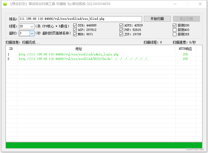Toggle the 探测200 checkbox

(174, 25)
